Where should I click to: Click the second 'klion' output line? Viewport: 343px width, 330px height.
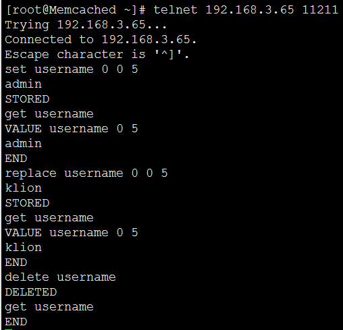click(24, 247)
